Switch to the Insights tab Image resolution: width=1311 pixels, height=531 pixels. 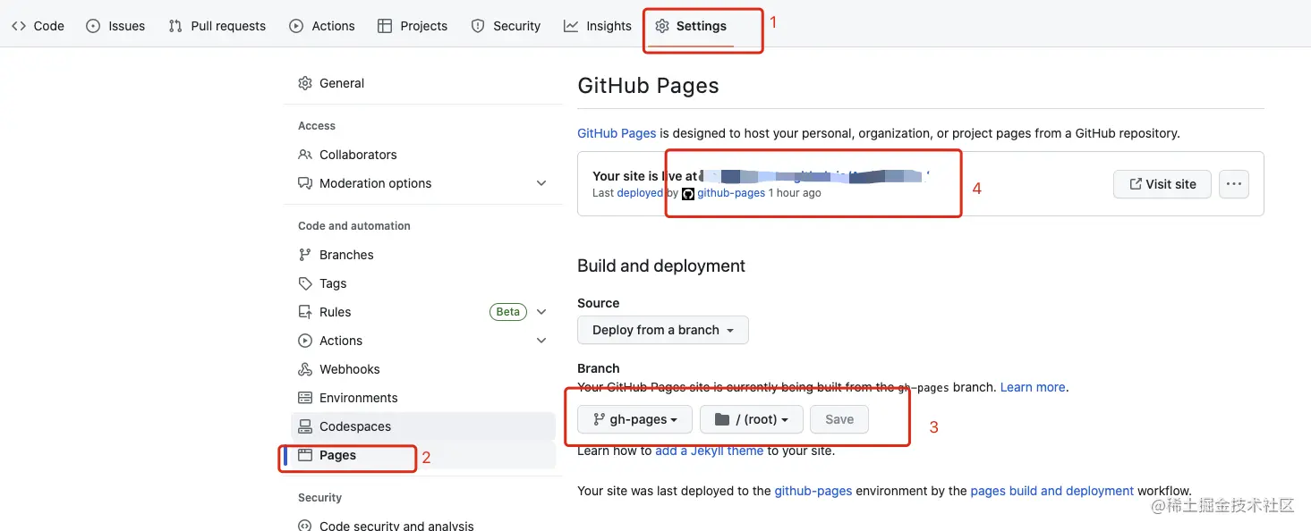[x=598, y=26]
